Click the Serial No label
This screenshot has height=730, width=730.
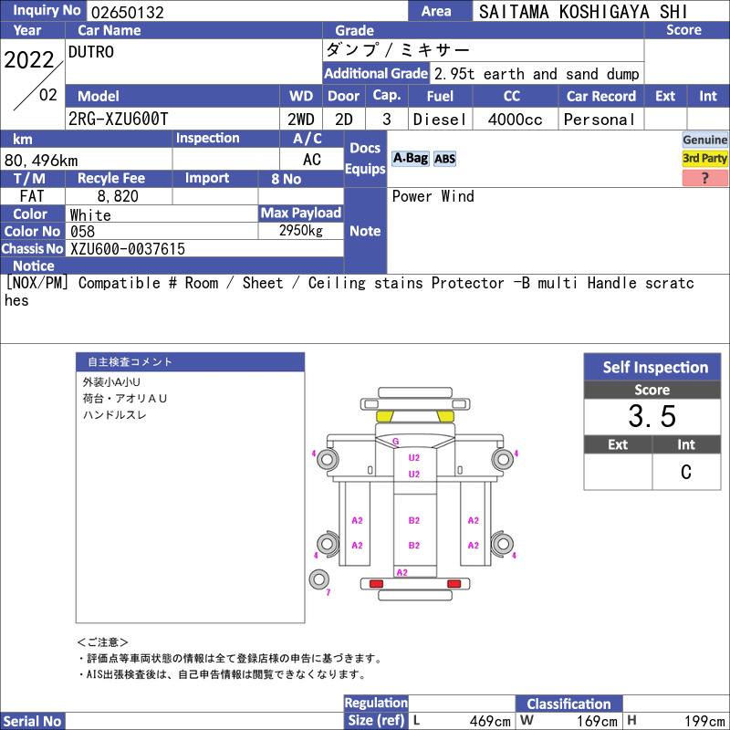click(32, 721)
